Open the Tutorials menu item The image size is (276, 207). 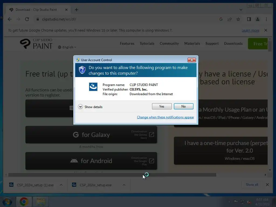point(147,43)
